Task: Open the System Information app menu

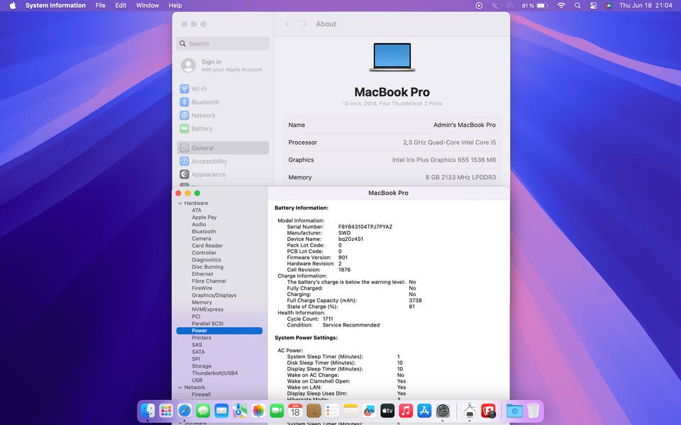Action: pyautogui.click(x=55, y=6)
